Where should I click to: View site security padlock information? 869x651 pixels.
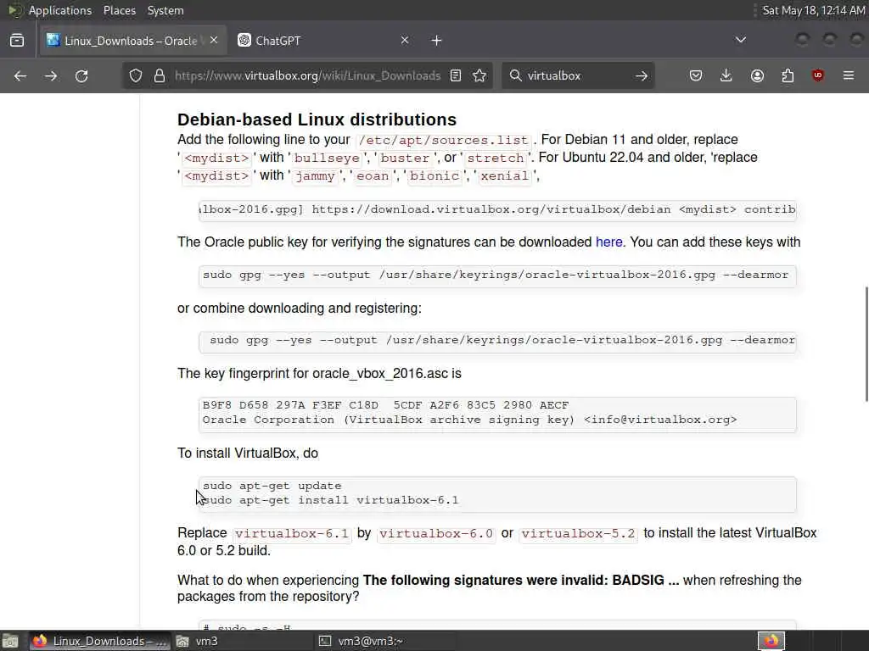pyautogui.click(x=160, y=75)
